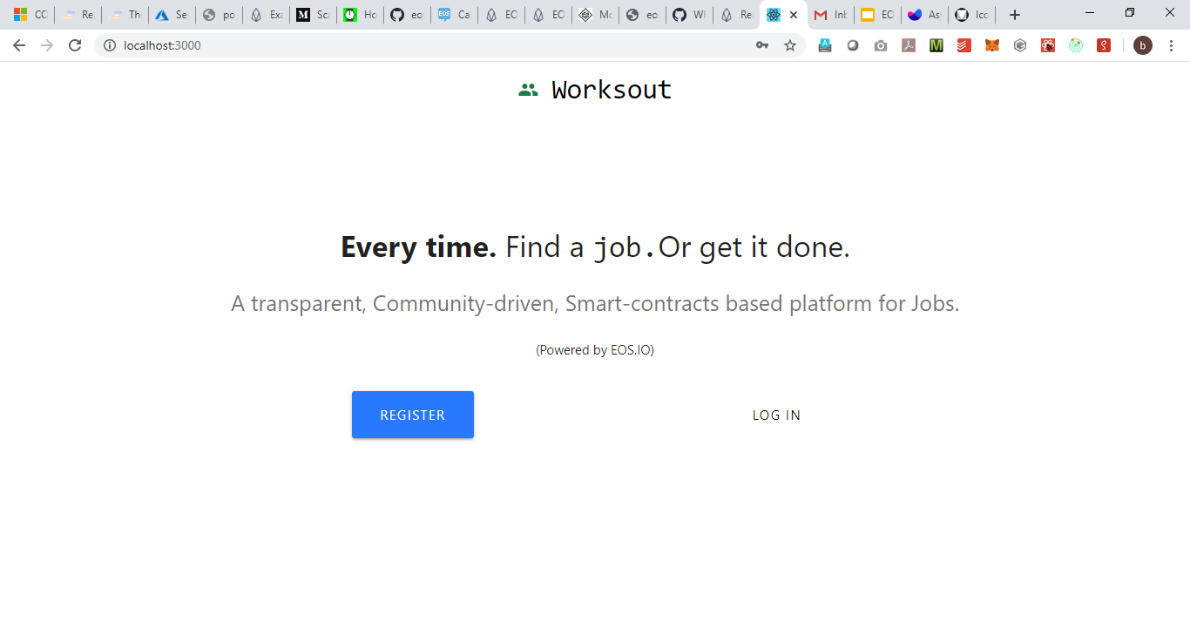Switch to the GitHub Wi tab
1190x635 pixels.
pos(689,15)
